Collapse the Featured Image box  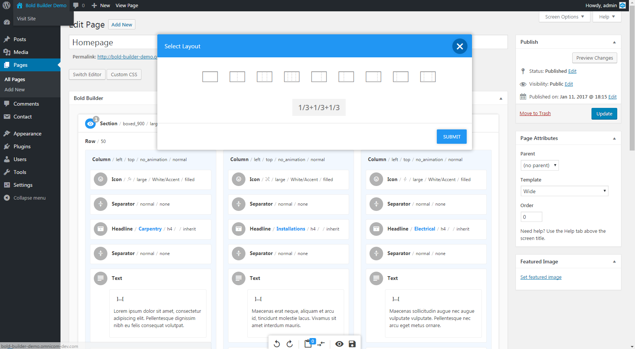614,261
